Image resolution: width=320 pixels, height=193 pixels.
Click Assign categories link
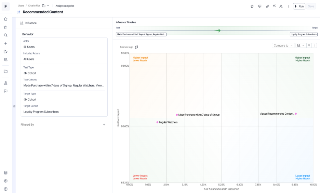(x=65, y=6)
